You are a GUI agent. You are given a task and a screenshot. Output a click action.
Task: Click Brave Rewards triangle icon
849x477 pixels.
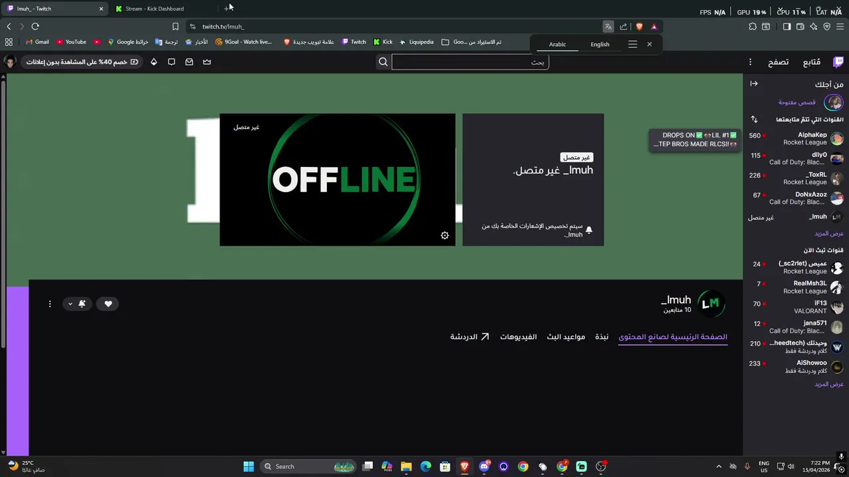654,26
